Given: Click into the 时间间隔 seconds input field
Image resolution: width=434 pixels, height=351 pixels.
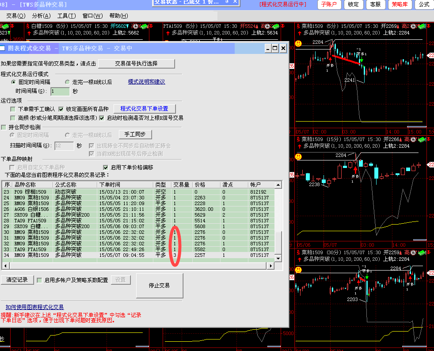Looking at the screenshot, I should point(60,92).
